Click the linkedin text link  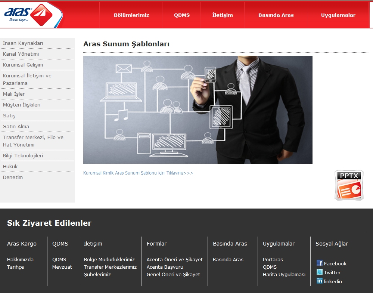click(x=333, y=281)
